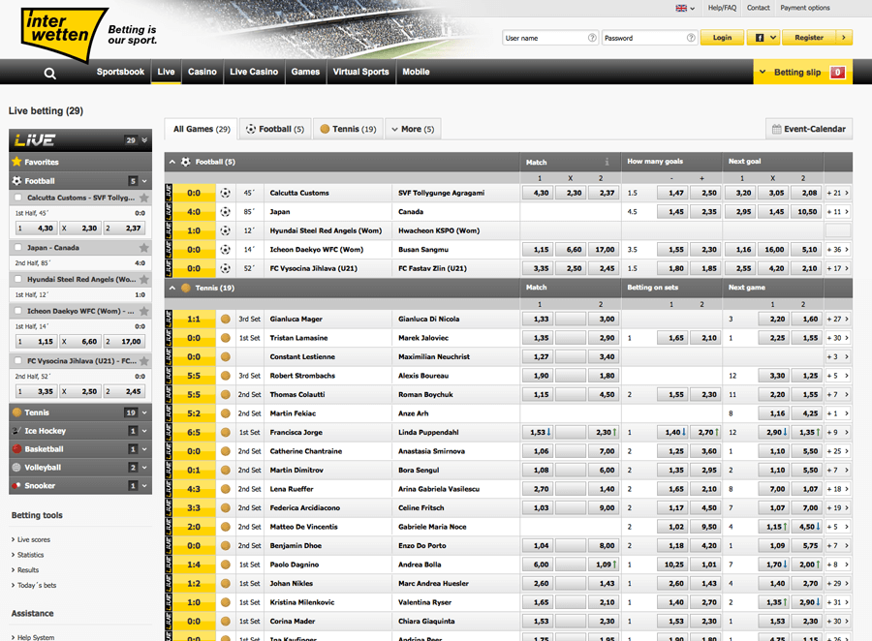Check the FC Vysocina Jihlava (U21) checkbox

click(18, 361)
